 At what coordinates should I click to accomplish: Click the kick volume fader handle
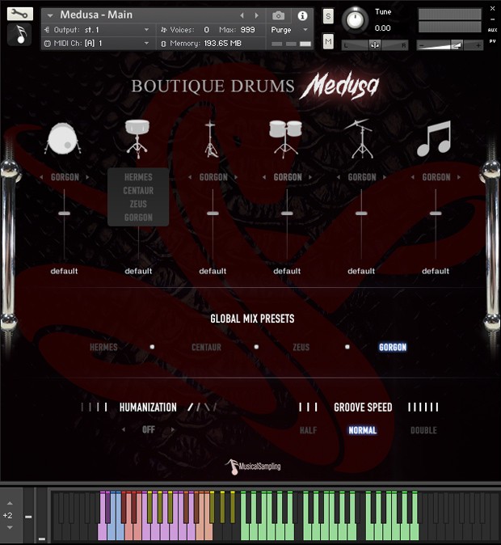click(65, 213)
